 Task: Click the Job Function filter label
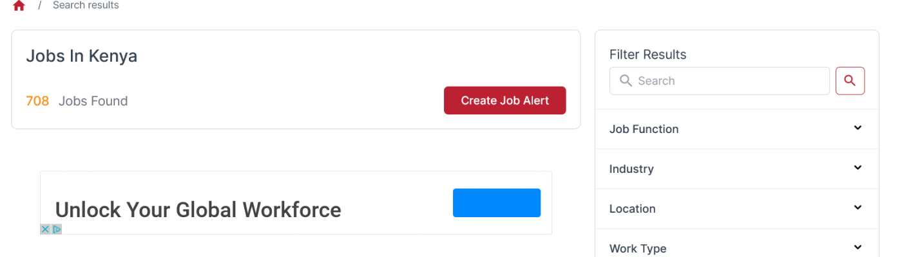coord(644,129)
